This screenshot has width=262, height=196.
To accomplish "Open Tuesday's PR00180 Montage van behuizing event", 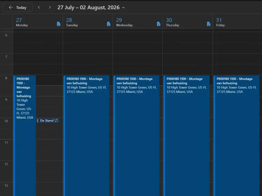I will [x=86, y=136].
